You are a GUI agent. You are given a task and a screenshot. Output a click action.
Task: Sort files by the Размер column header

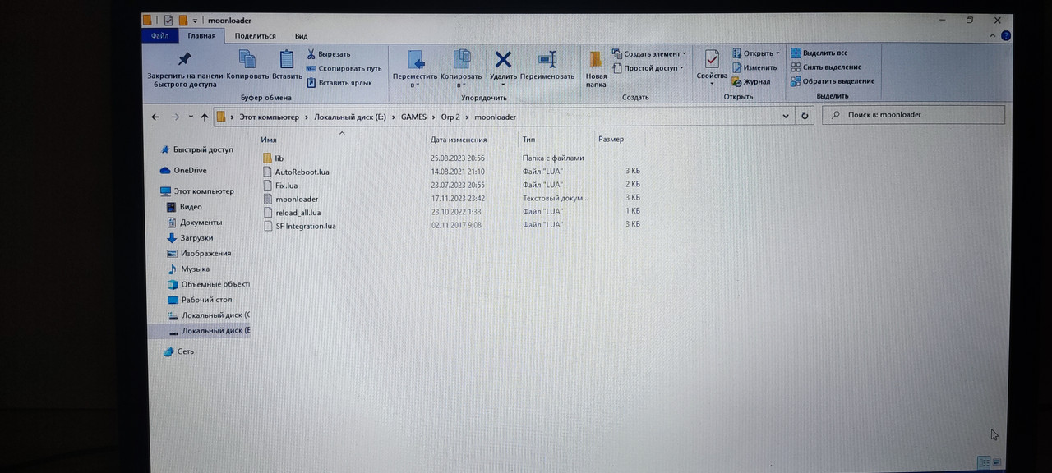click(x=611, y=140)
